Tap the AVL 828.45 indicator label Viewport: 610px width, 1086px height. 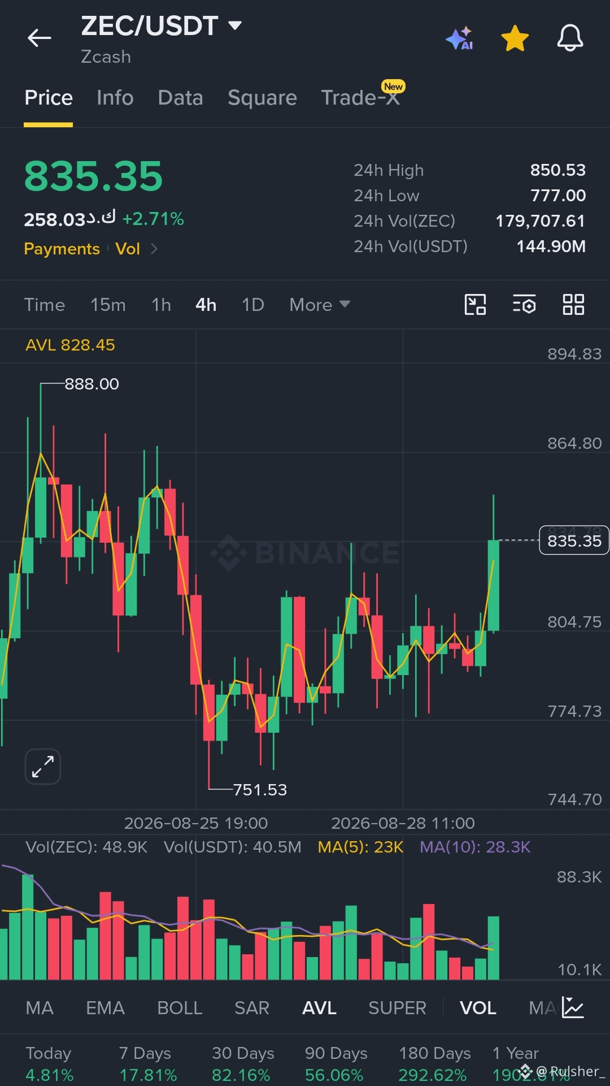pos(70,345)
